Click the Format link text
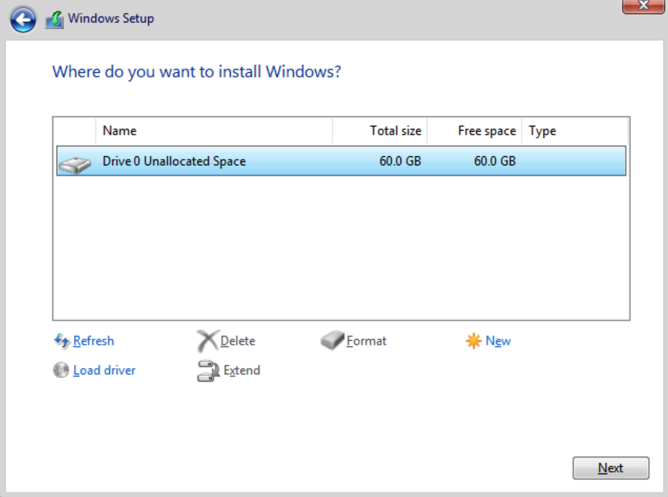668x497 pixels. tap(366, 341)
